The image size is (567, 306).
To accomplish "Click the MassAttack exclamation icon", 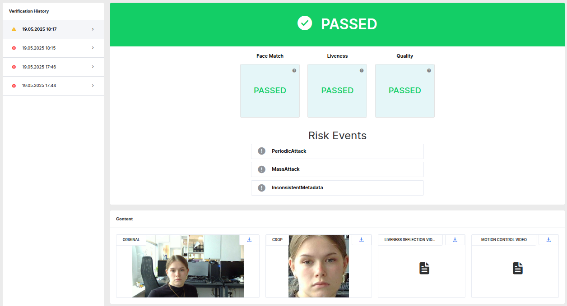I will coord(261,169).
